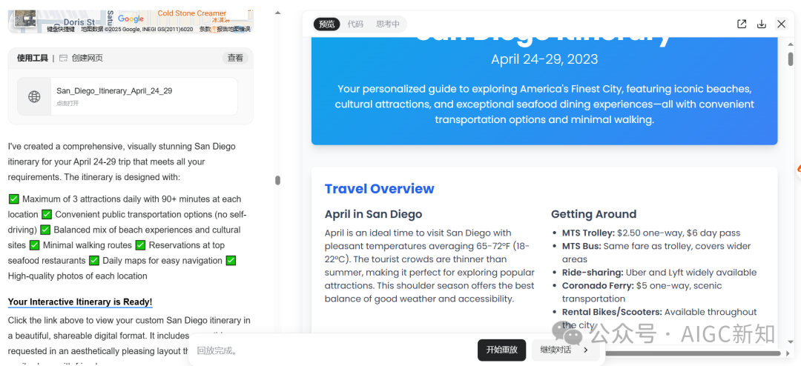This screenshot has height=366, width=801.
Task: Switch to the 预览 tab
Action: [x=327, y=24]
